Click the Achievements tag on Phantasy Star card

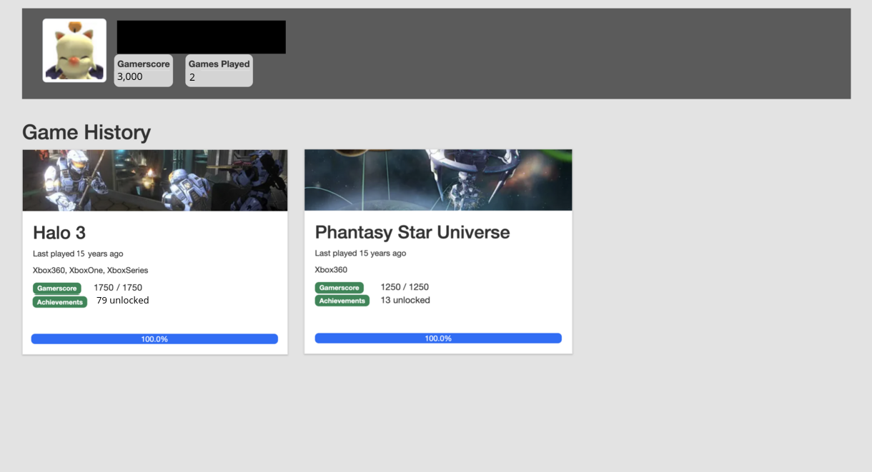pyautogui.click(x=342, y=301)
